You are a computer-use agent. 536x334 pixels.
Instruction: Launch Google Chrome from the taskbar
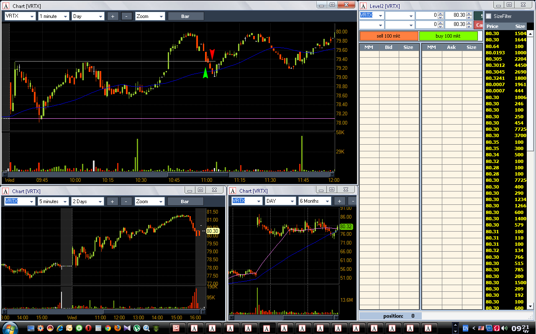[108, 328]
